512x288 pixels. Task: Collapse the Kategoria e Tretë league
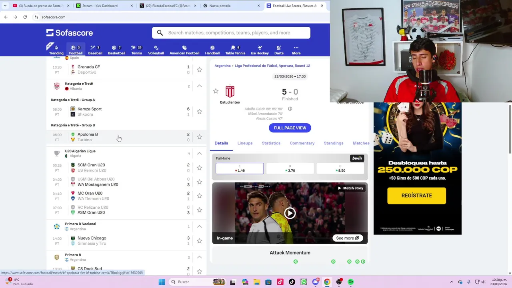pos(199,86)
